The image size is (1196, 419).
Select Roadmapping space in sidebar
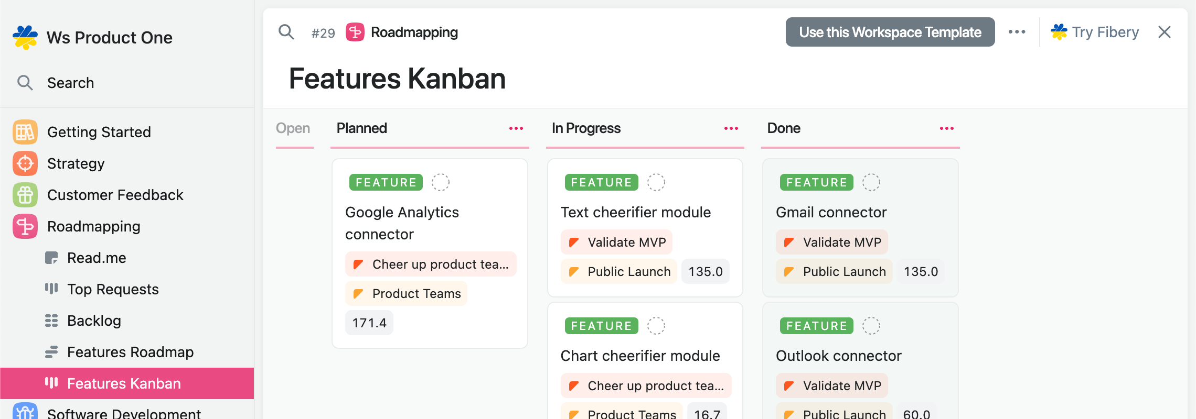click(x=127, y=226)
